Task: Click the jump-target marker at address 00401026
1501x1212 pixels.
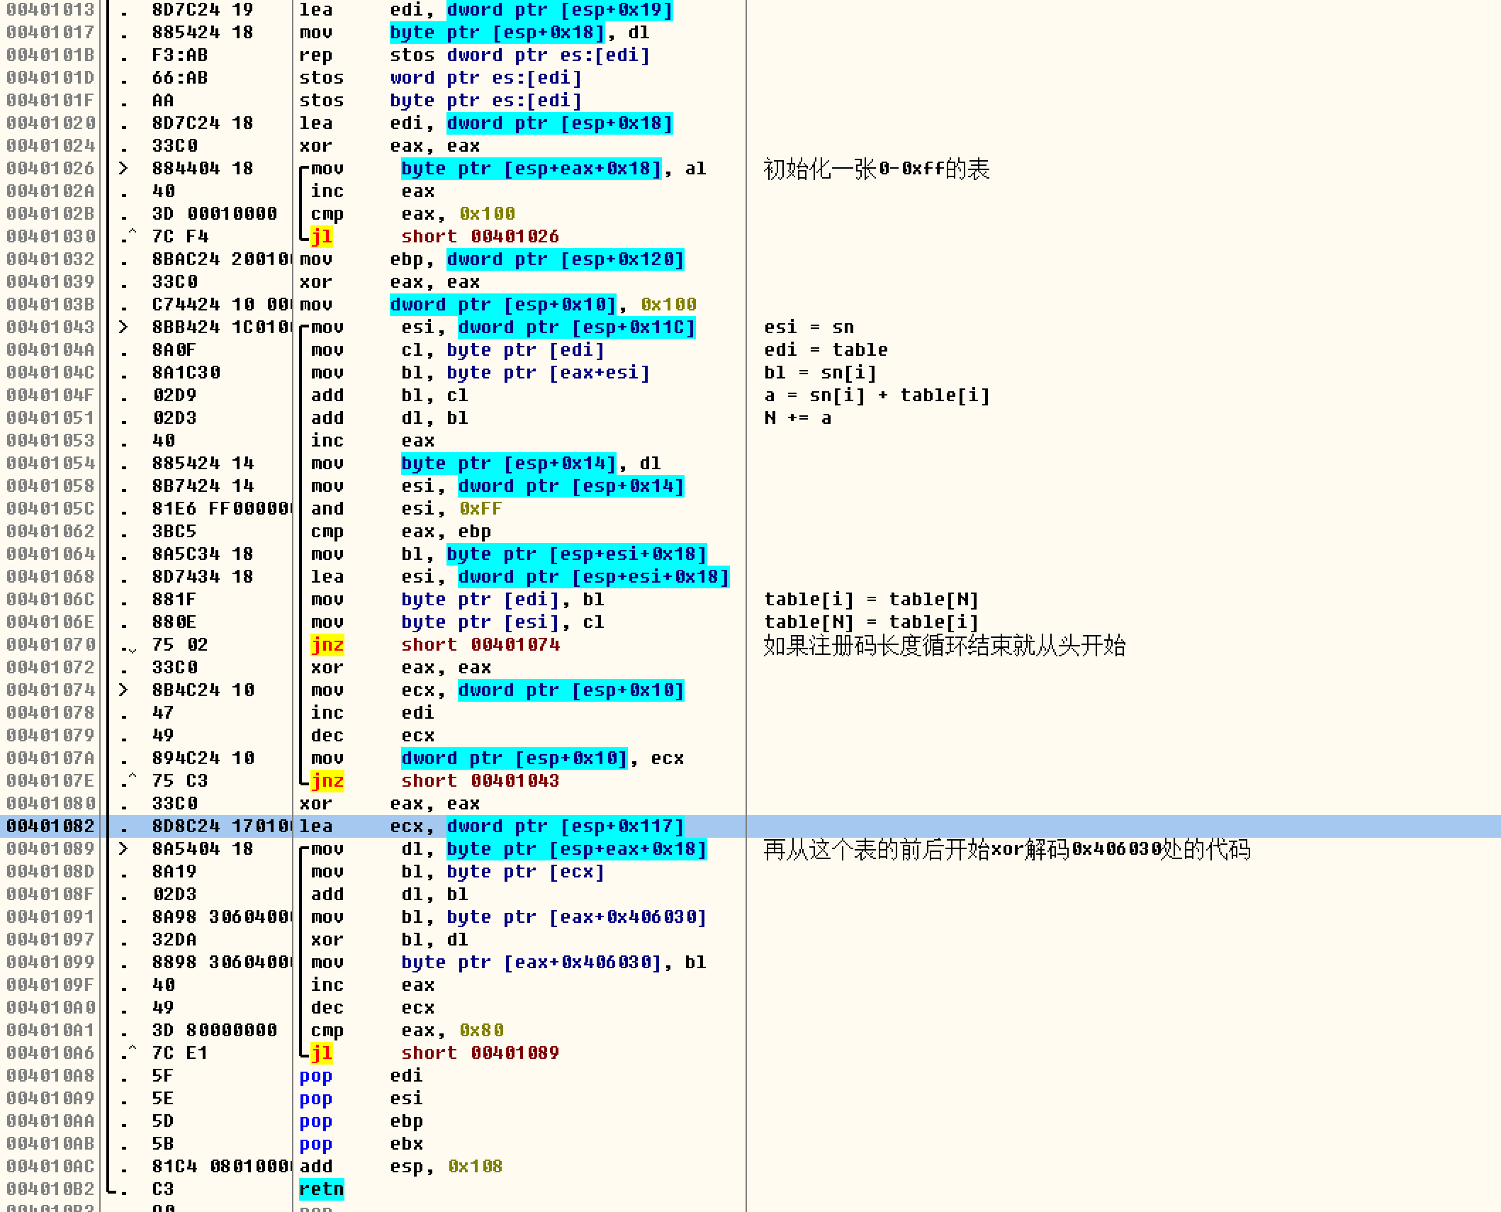Action: (x=124, y=168)
